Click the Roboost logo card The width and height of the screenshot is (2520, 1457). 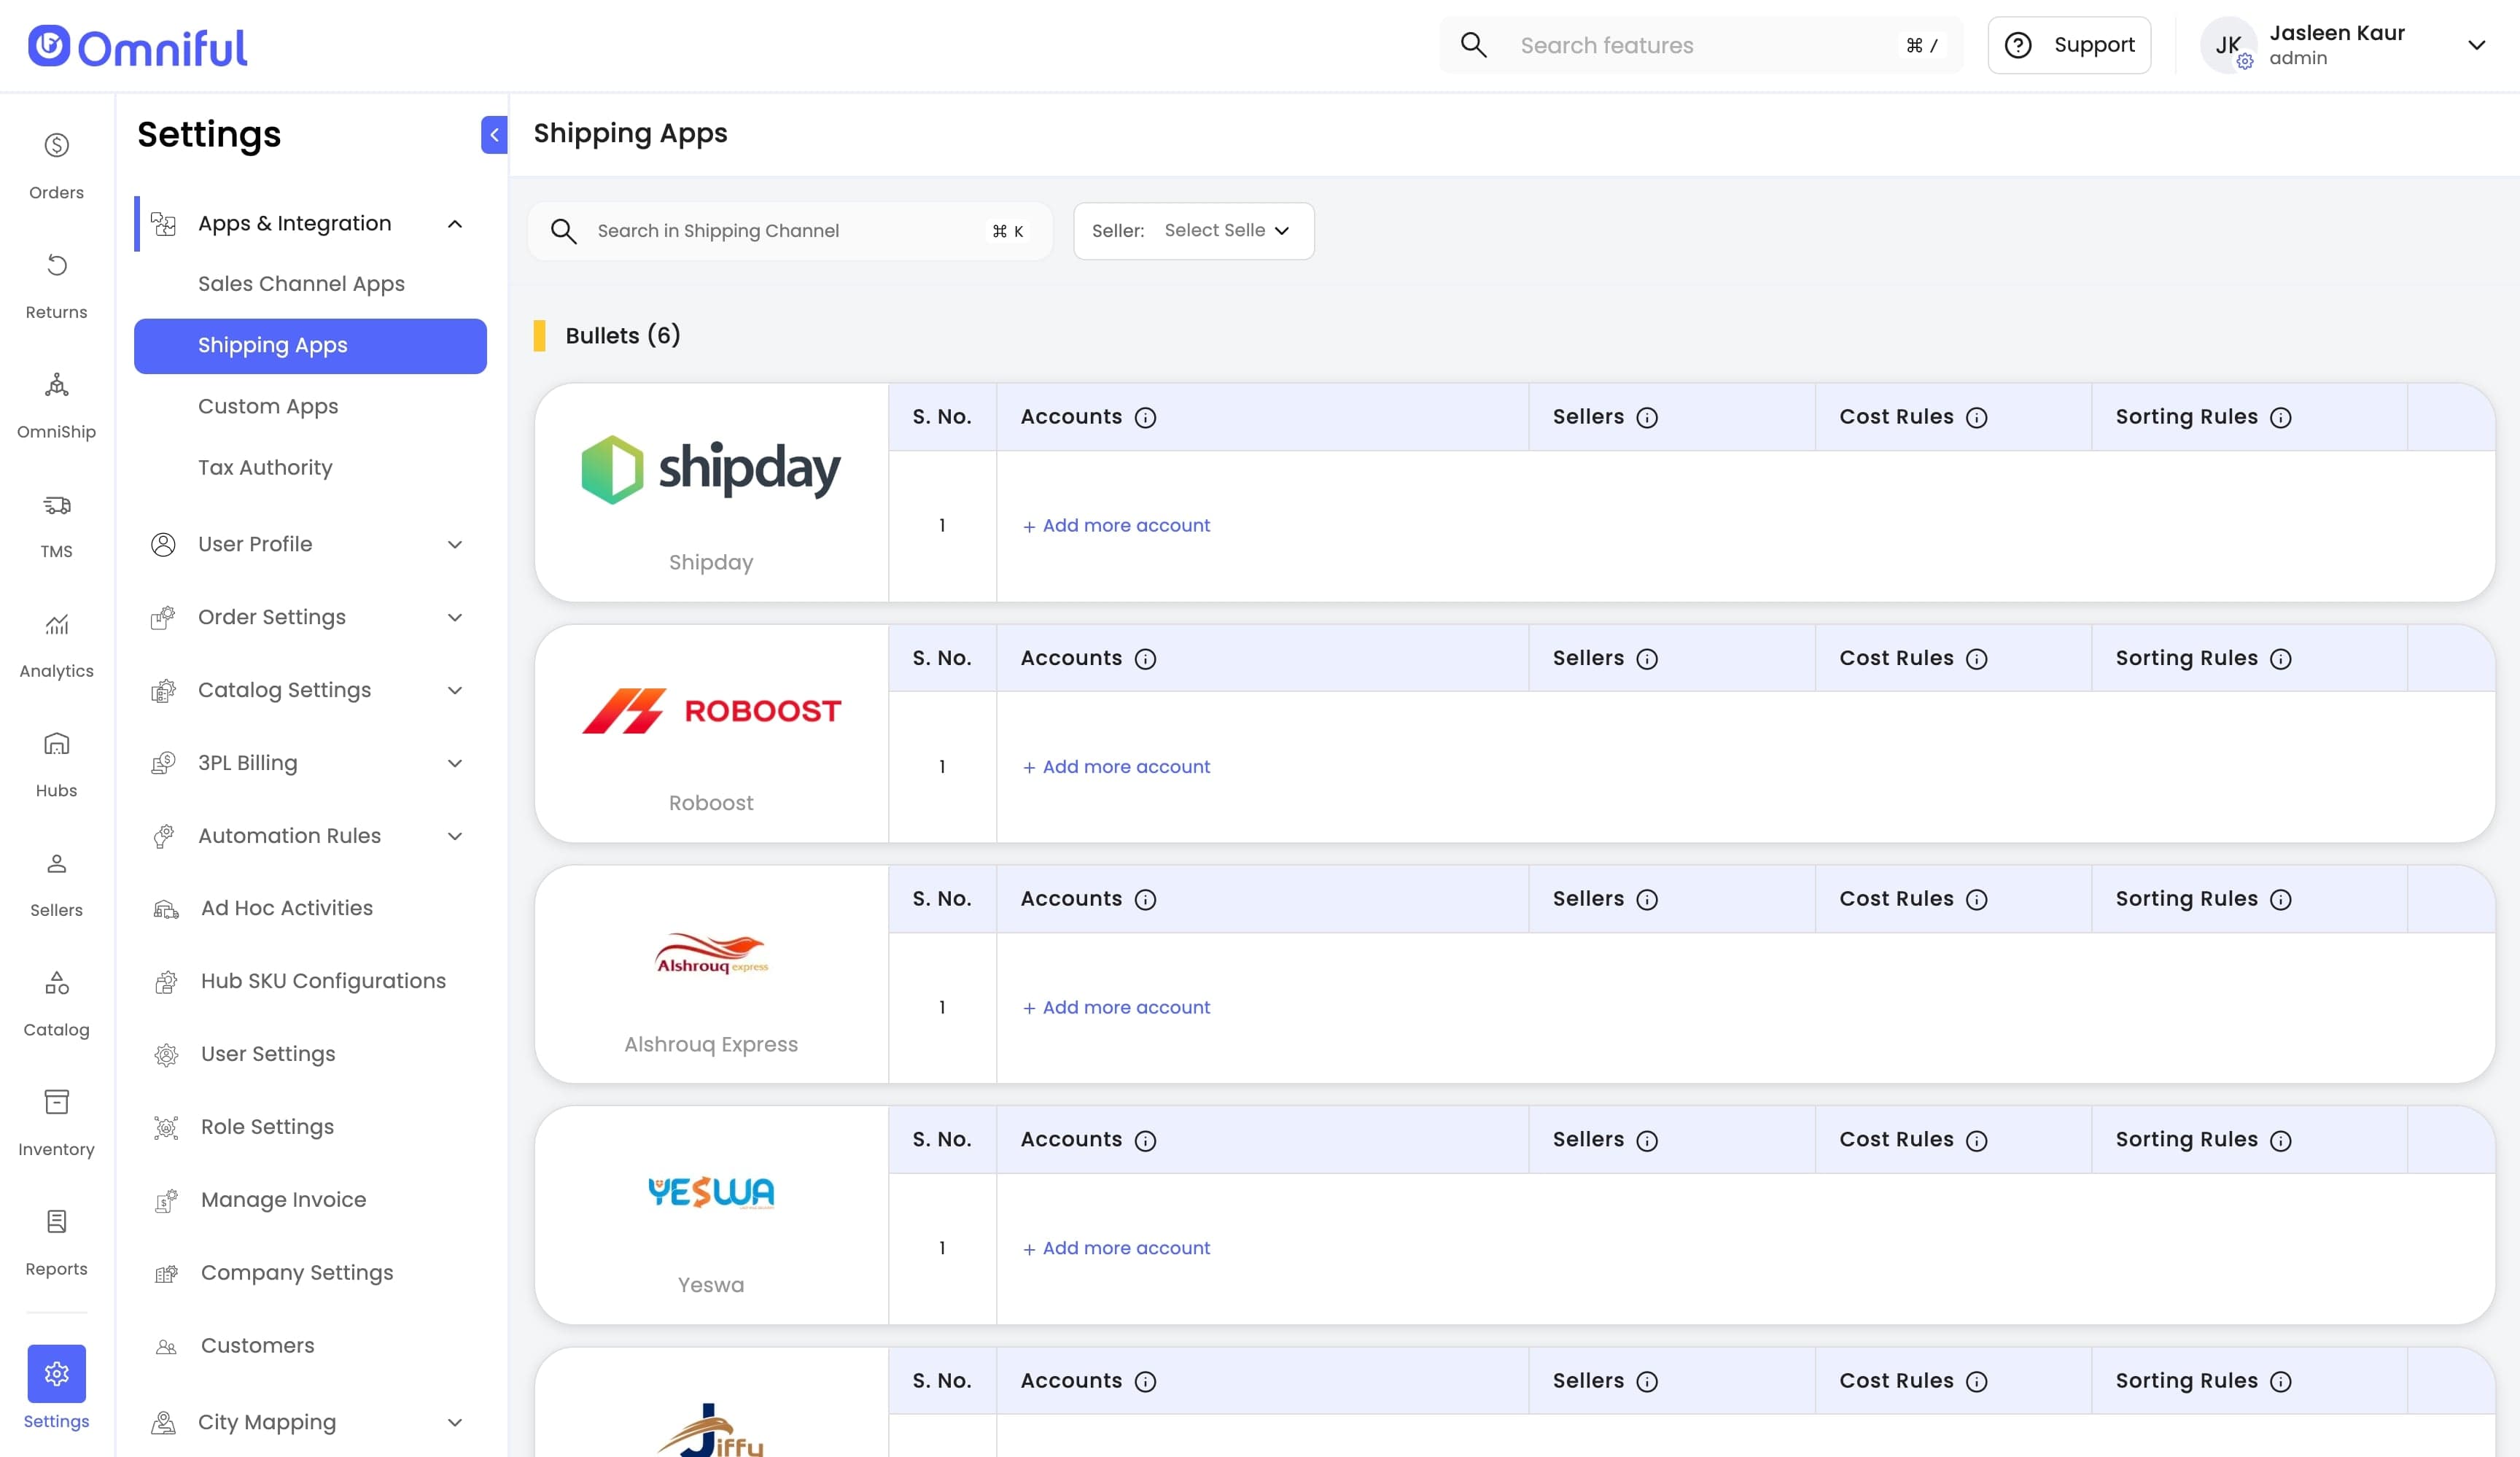(x=711, y=734)
